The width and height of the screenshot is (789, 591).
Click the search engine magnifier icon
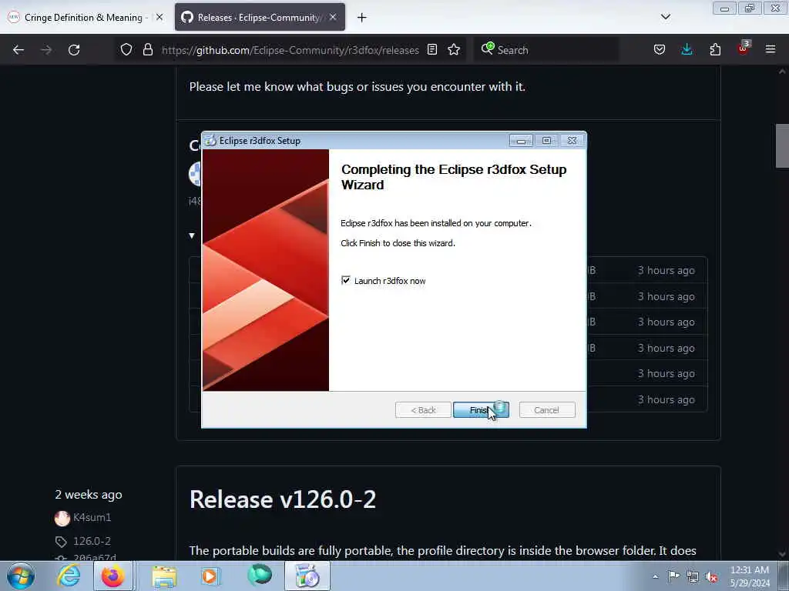(487, 48)
